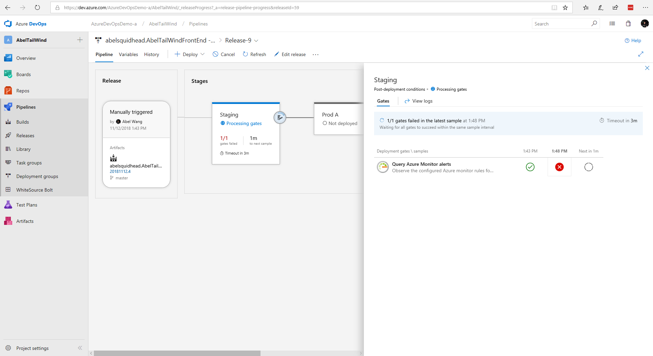Image resolution: width=653 pixels, height=356 pixels.
Task: Reload the page with browser refresh
Action: pyautogui.click(x=37, y=7)
